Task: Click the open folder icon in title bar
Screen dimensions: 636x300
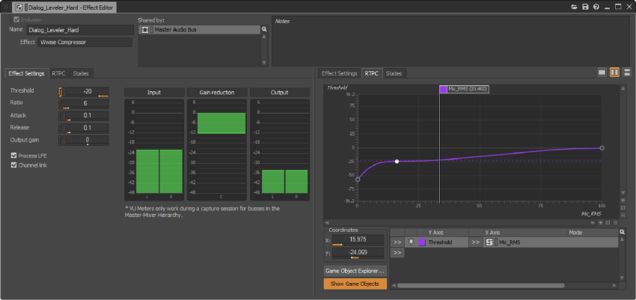Action: pos(574,6)
